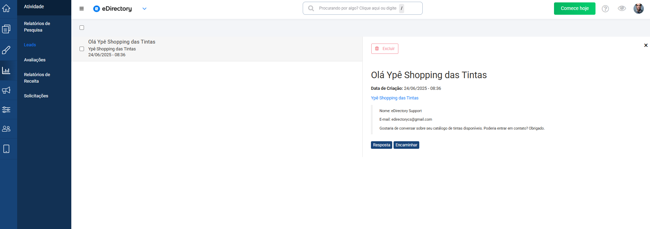Toggle the hamburger menu
This screenshot has height=229, width=650.
82,9
